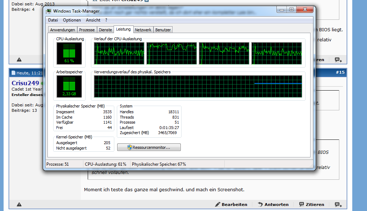Click the Nicht ausgelagert value 52
367x211 pixels.
point(108,148)
